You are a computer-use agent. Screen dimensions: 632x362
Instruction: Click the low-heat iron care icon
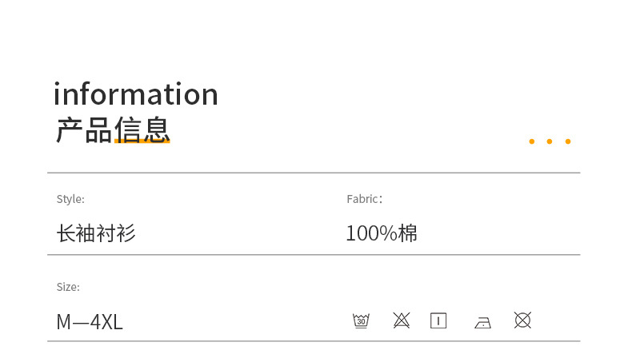click(482, 322)
